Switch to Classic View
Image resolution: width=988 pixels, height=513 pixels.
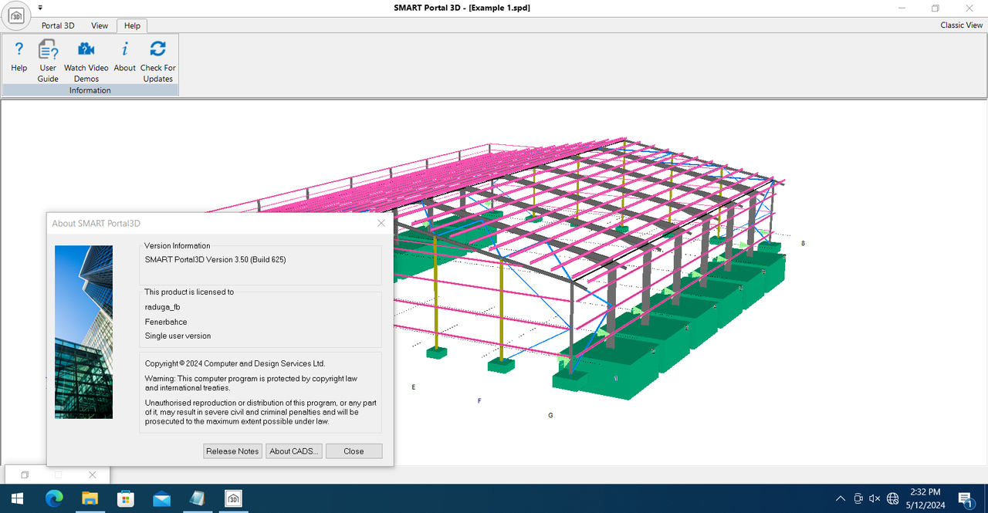tap(962, 25)
